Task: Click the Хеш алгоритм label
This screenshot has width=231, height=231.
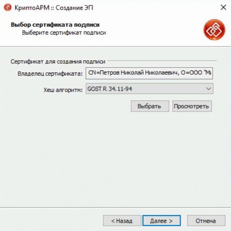Action: (63, 90)
